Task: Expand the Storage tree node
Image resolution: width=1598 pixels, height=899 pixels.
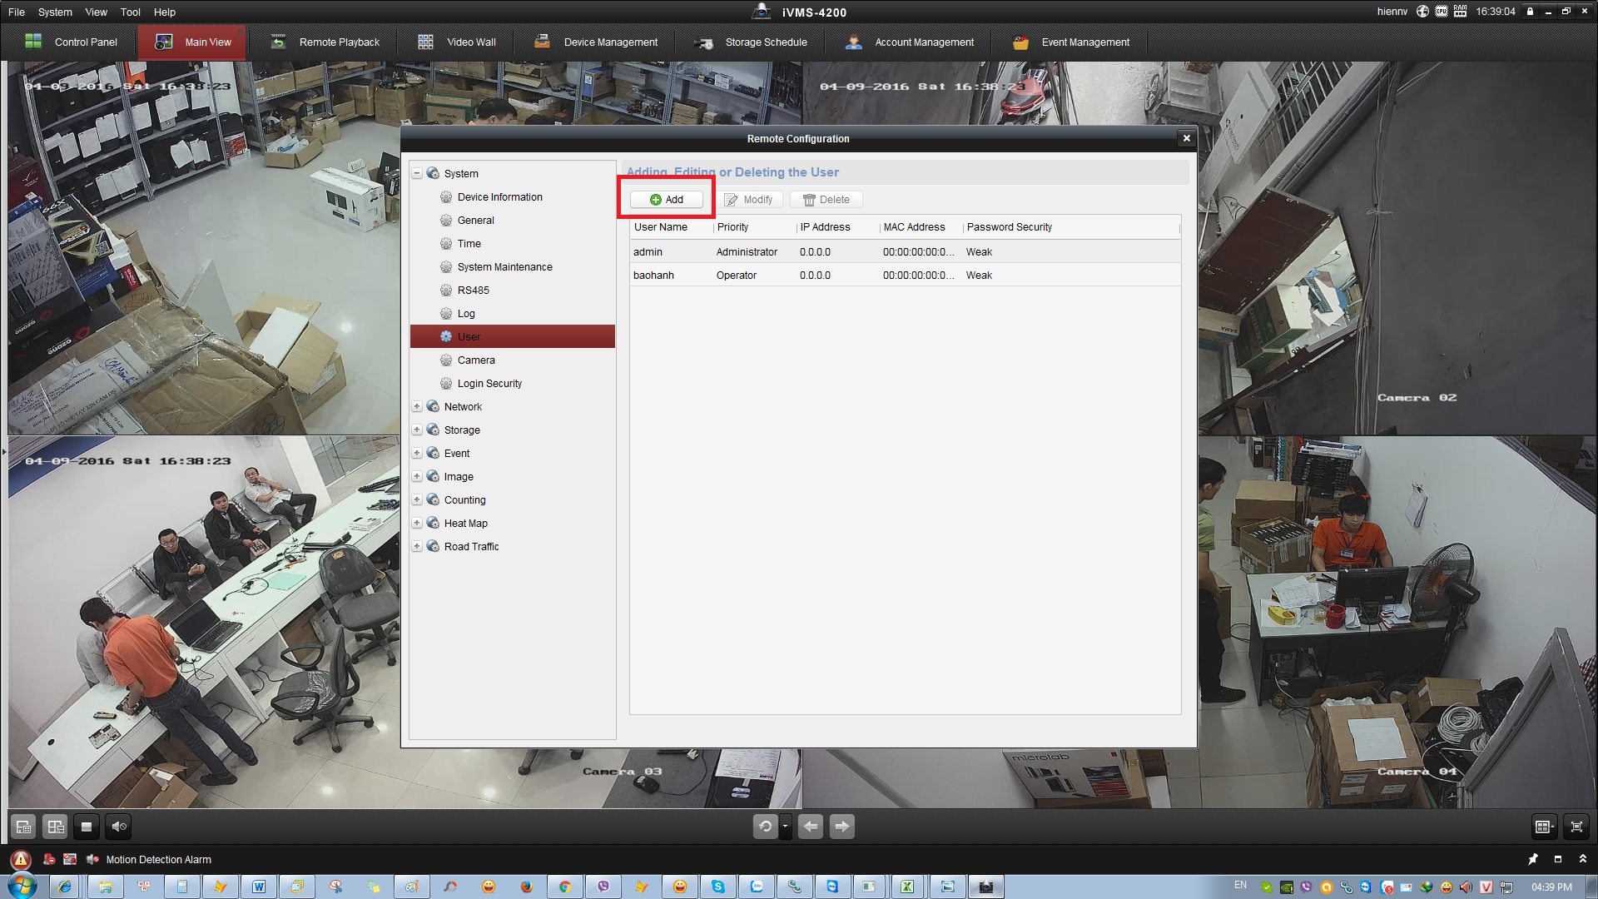Action: click(417, 430)
